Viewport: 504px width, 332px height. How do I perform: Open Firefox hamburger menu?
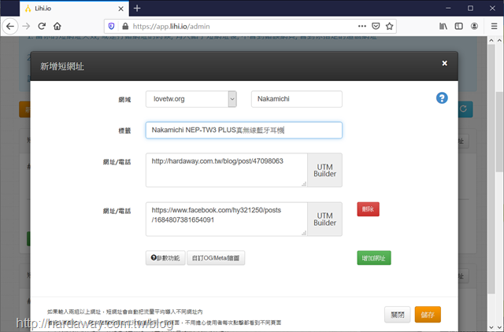pyautogui.click(x=495, y=26)
